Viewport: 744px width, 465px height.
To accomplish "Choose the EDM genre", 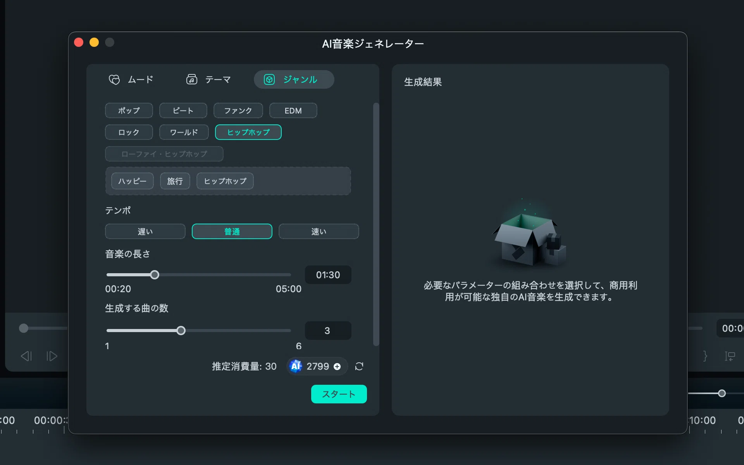I will (293, 110).
